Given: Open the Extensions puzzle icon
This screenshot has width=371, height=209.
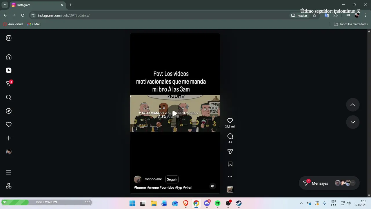Looking at the screenshot, I should pyautogui.click(x=335, y=15).
